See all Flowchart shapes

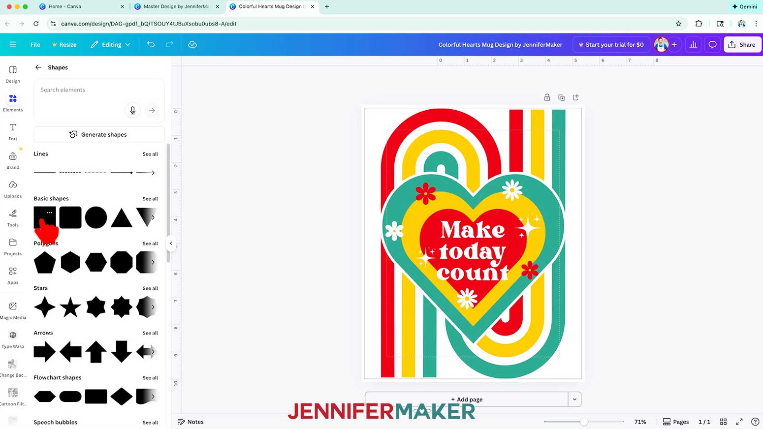150,378
